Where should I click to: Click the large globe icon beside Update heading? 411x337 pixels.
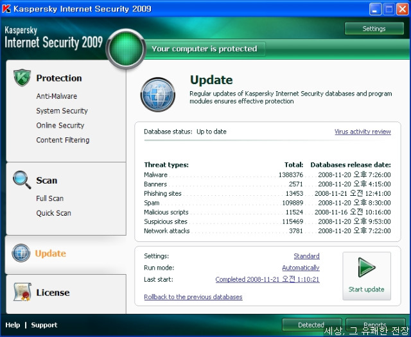(158, 94)
